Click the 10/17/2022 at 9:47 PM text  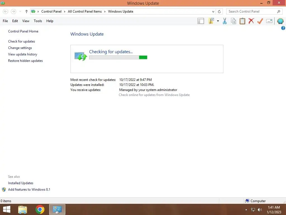pyautogui.click(x=135, y=80)
